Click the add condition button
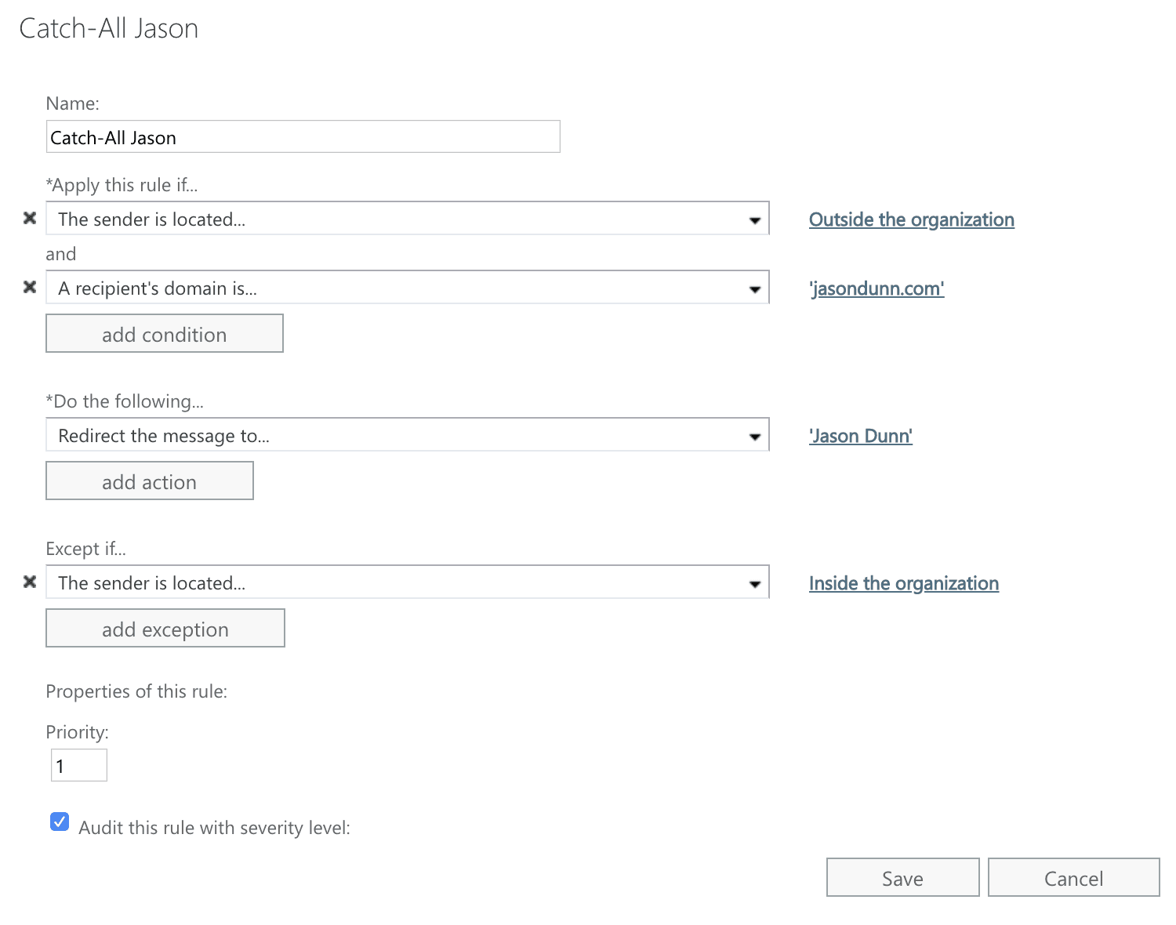Viewport: 1176px width, 925px height. tap(165, 334)
